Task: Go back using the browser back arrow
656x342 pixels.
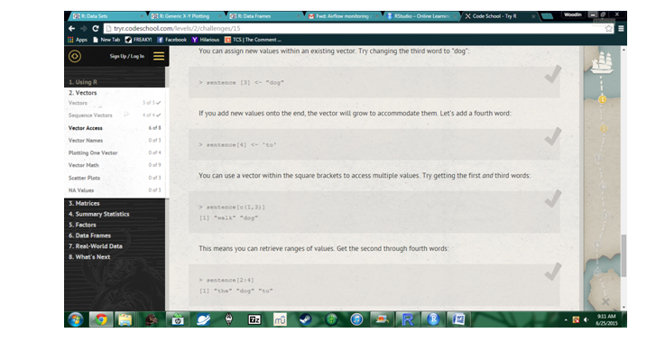Action: [x=71, y=29]
